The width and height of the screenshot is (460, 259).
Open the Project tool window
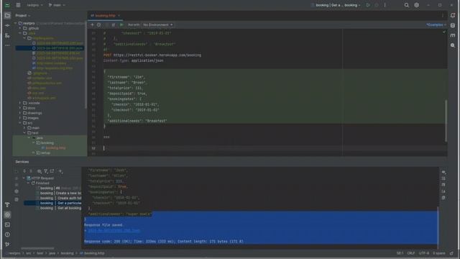[x=7, y=16]
